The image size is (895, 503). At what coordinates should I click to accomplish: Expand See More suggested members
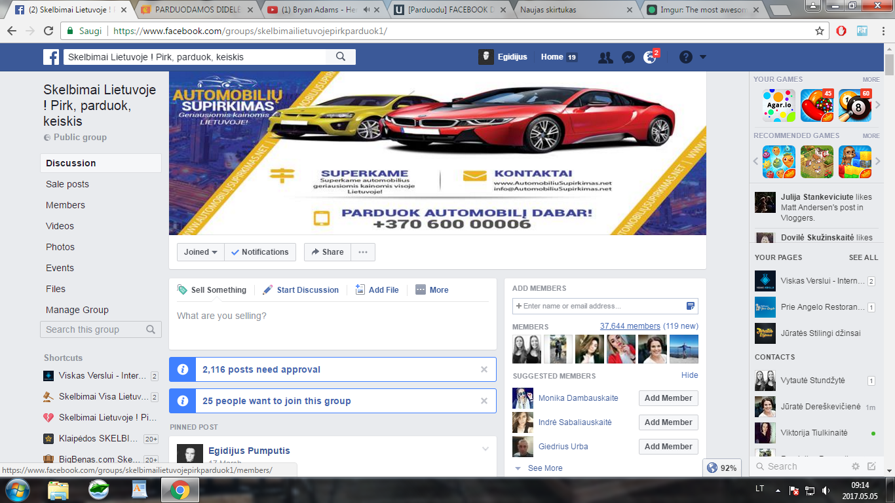[x=545, y=468]
